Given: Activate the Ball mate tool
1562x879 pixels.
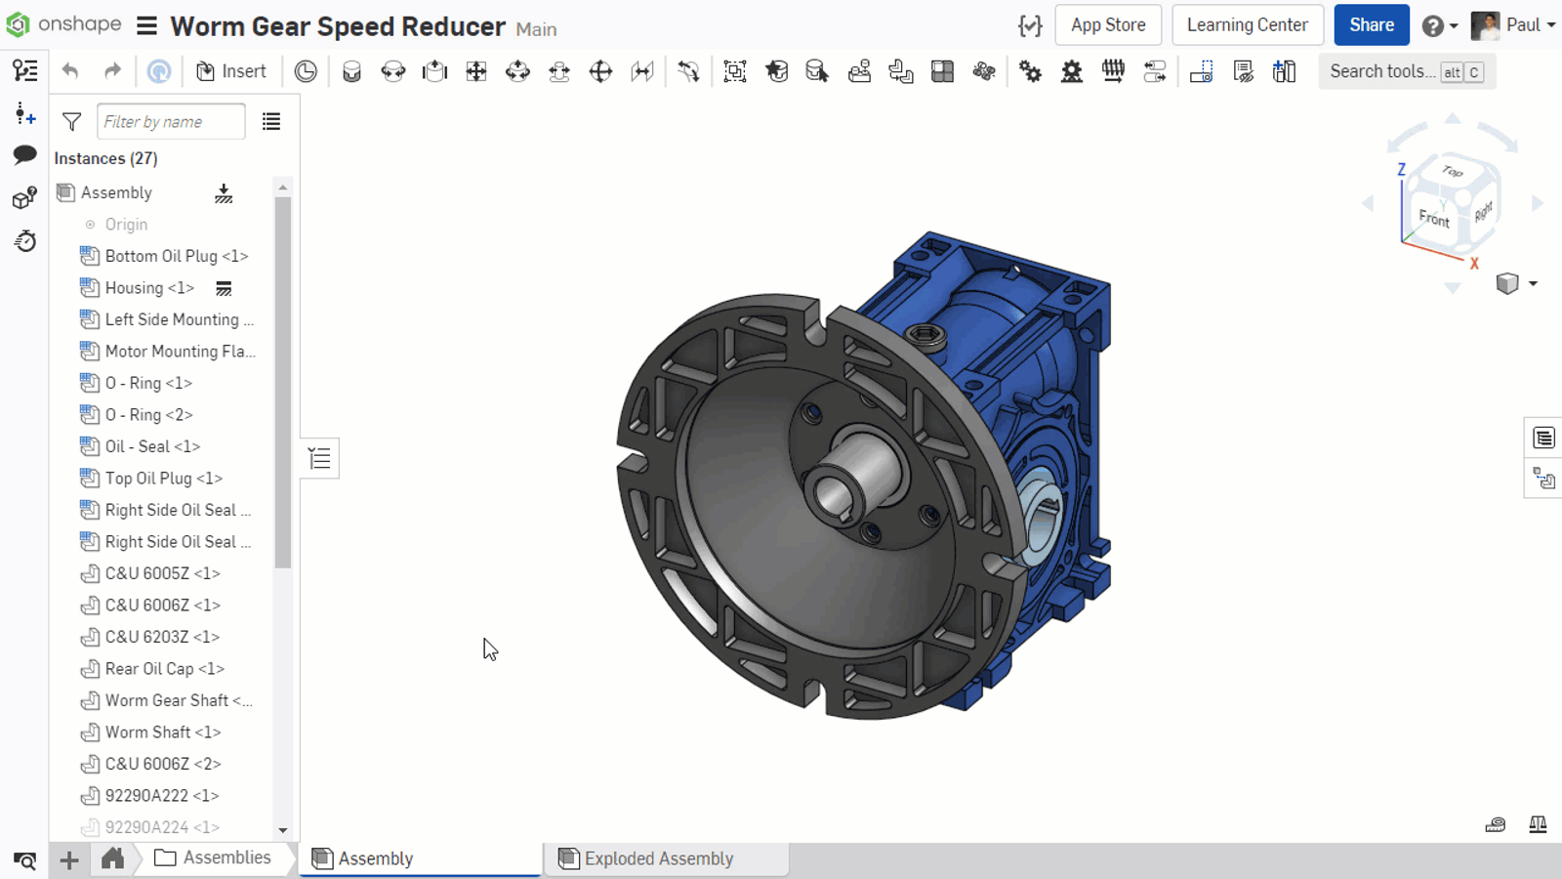Looking at the screenshot, I should tap(600, 71).
